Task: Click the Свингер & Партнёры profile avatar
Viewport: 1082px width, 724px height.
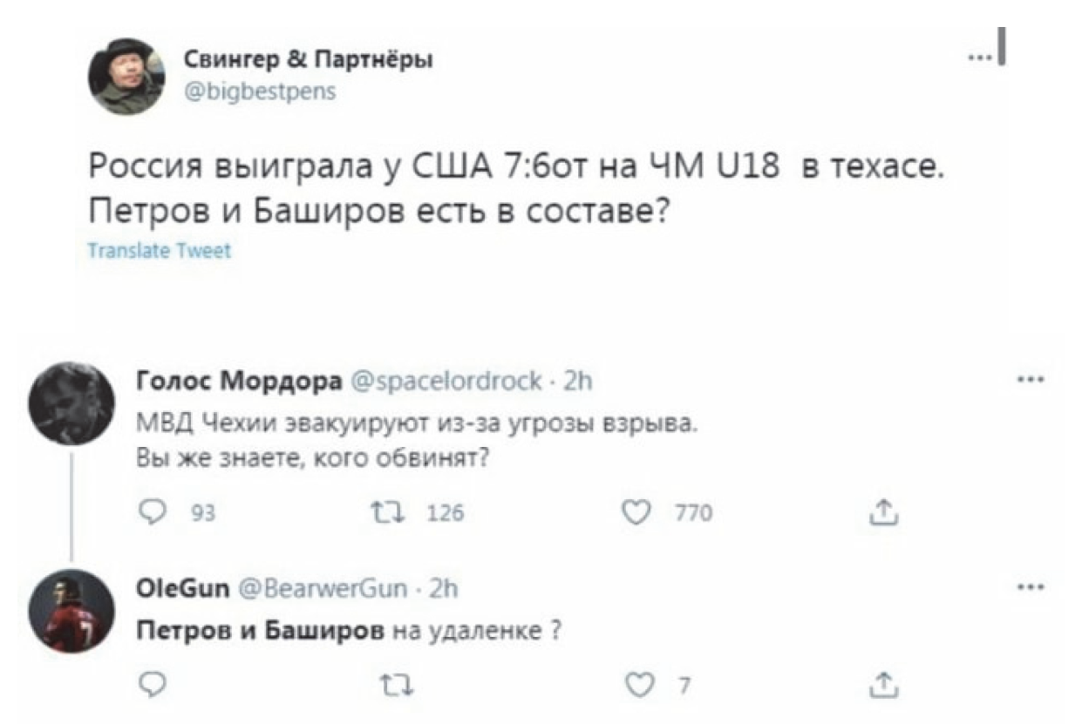Action: 127,77
